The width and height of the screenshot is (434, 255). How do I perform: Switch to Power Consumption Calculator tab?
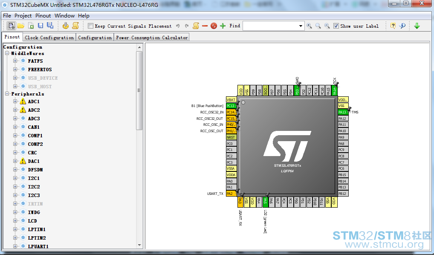pos(152,38)
